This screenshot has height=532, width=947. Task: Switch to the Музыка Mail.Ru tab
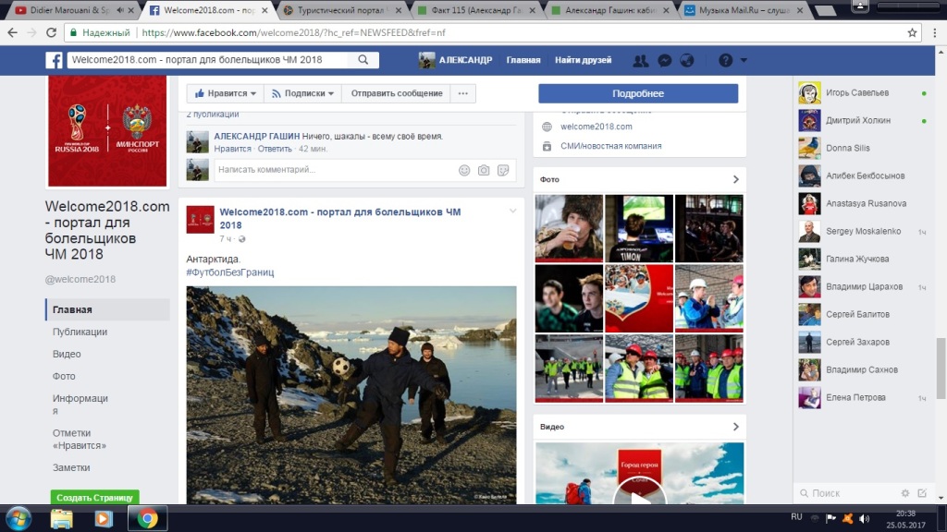[745, 10]
